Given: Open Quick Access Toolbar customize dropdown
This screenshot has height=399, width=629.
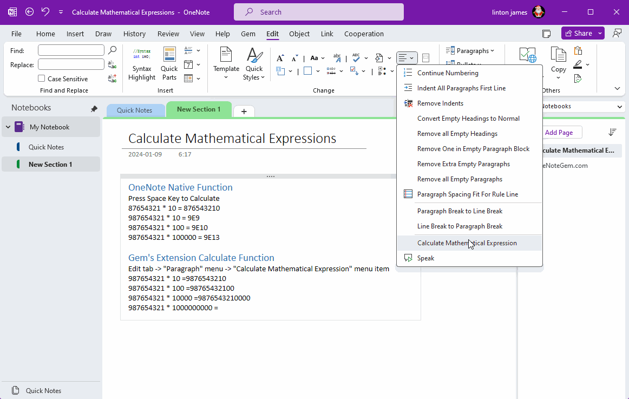Looking at the screenshot, I should click(x=61, y=12).
